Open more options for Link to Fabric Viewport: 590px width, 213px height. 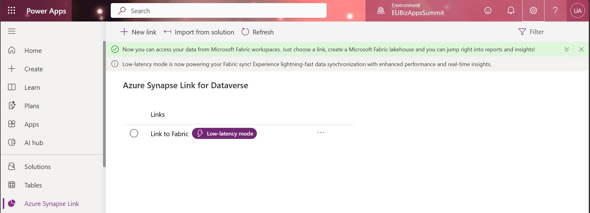pos(321,132)
